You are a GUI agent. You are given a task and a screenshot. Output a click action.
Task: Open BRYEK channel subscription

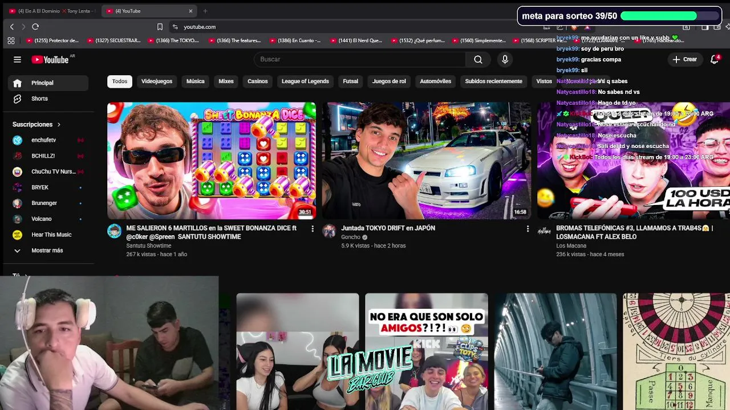point(48,187)
